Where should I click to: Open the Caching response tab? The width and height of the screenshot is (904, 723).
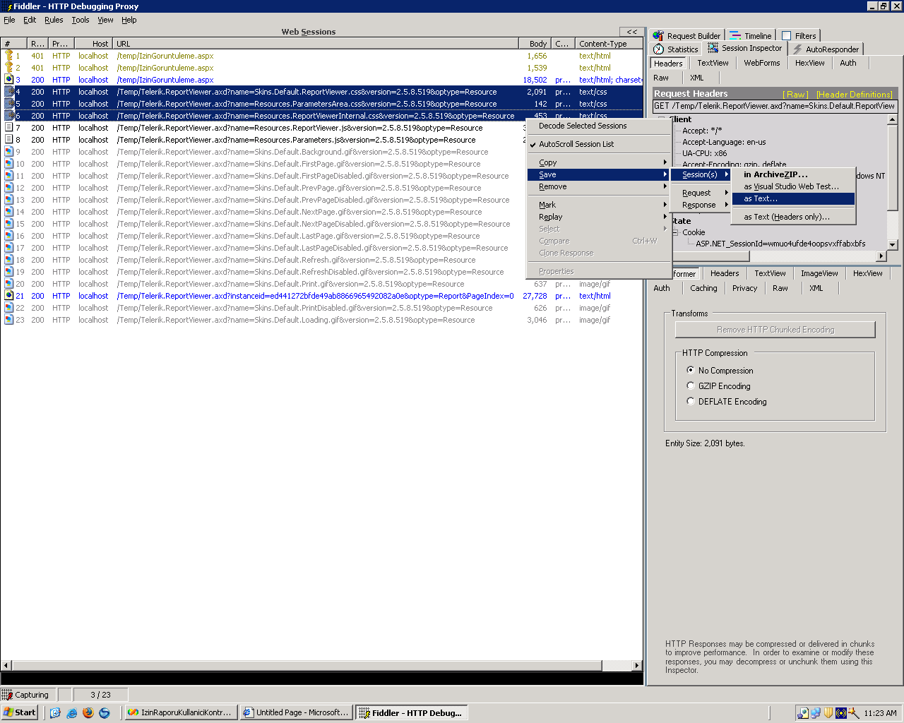[x=703, y=288]
